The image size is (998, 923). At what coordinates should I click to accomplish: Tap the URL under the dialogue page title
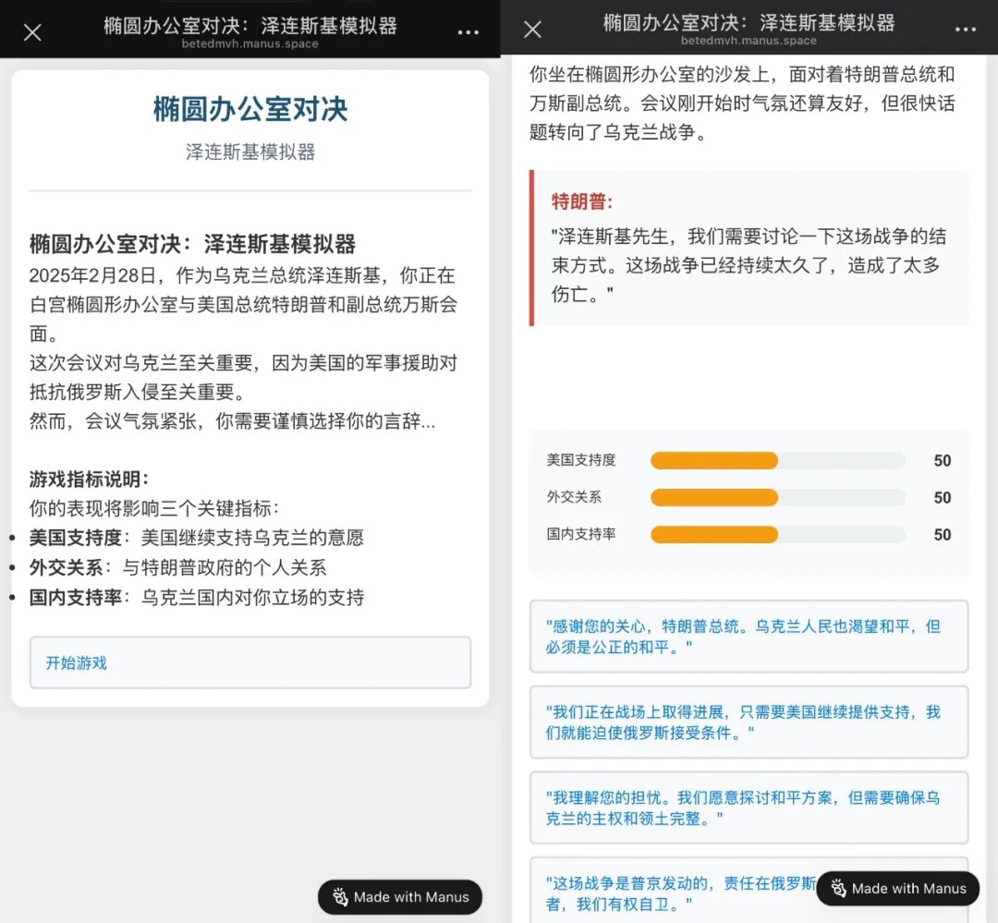(748, 41)
